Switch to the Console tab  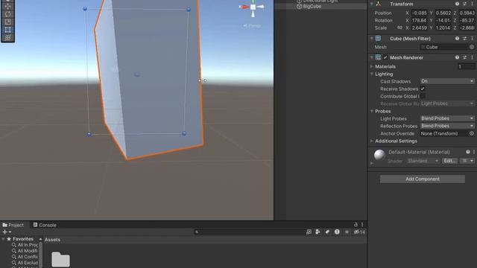pos(45,225)
